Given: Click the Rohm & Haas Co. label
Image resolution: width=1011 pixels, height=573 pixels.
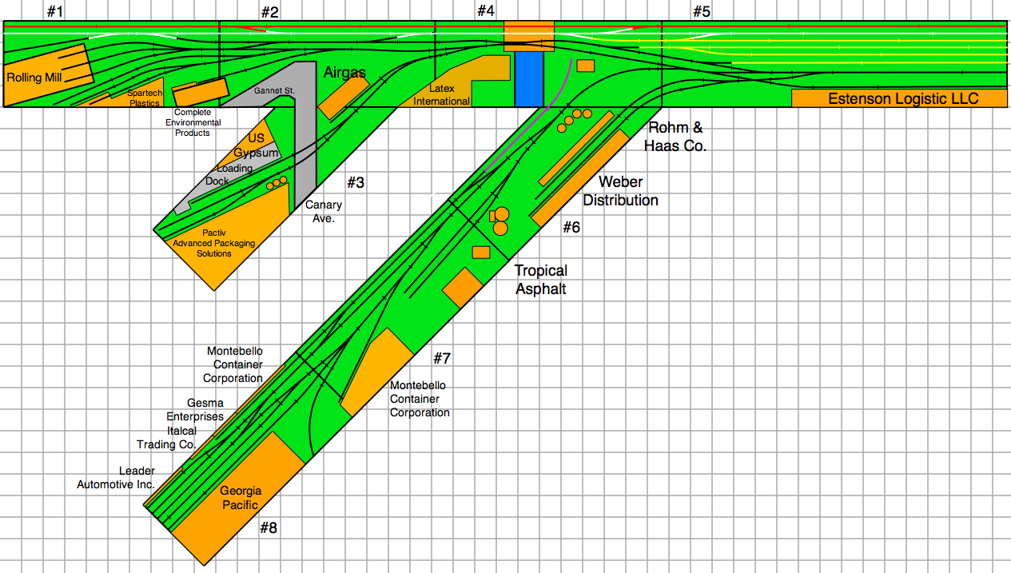Looking at the screenshot, I should click(x=677, y=137).
